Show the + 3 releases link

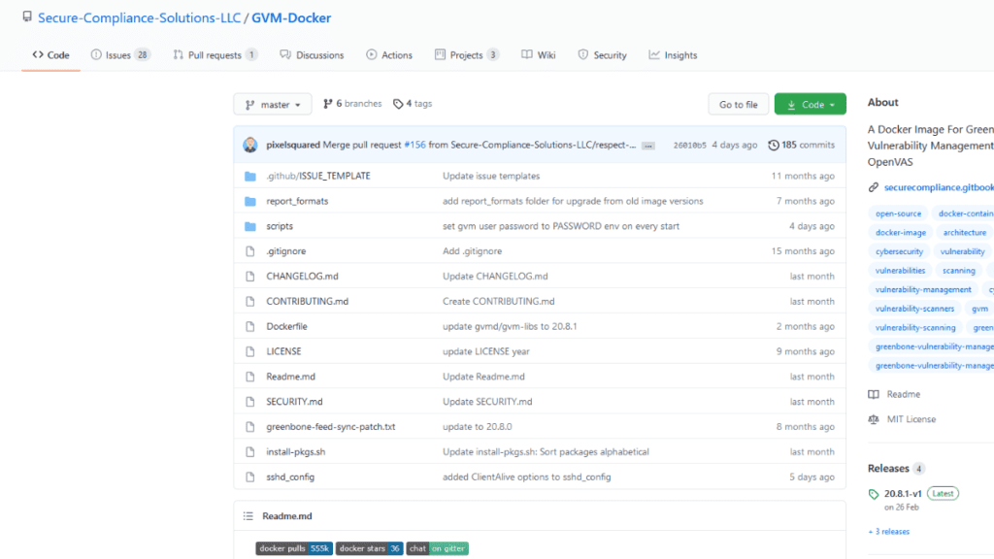[x=889, y=532]
